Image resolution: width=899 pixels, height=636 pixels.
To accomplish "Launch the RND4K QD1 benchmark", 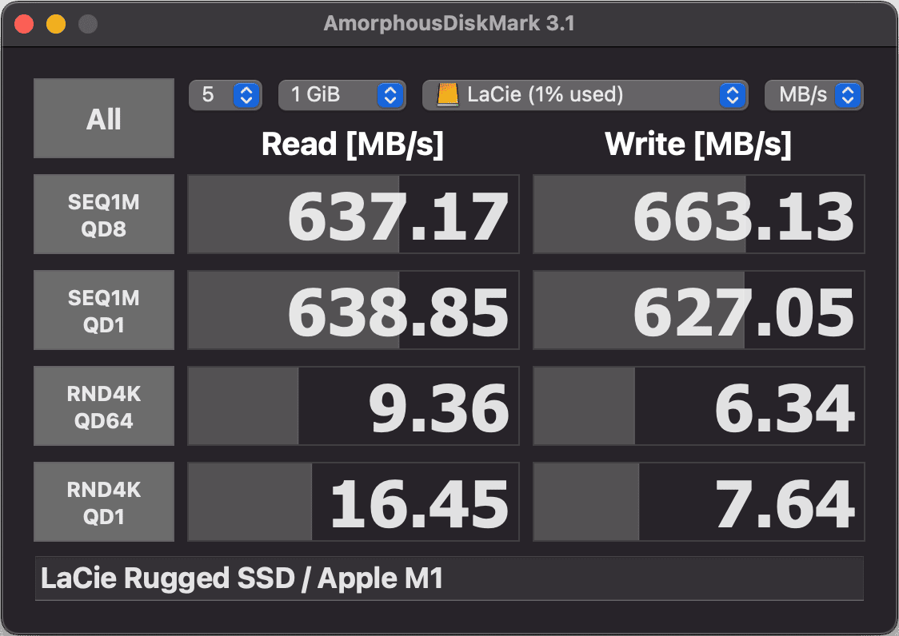I will tap(104, 502).
